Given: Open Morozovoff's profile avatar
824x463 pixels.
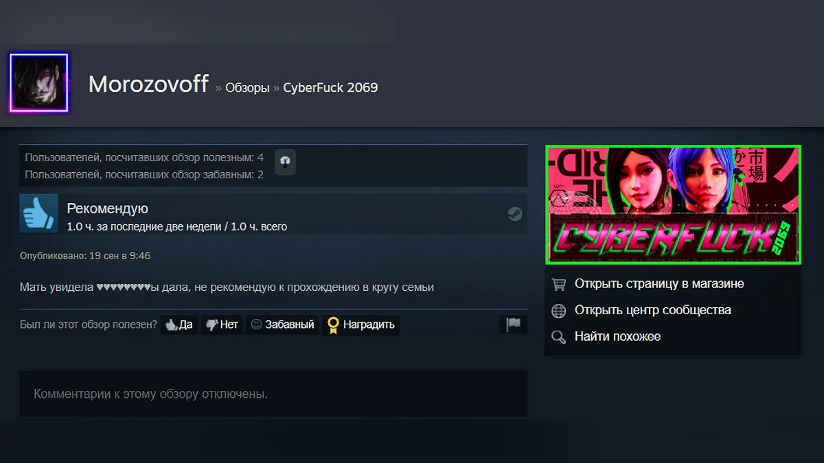Looking at the screenshot, I should [x=38, y=83].
